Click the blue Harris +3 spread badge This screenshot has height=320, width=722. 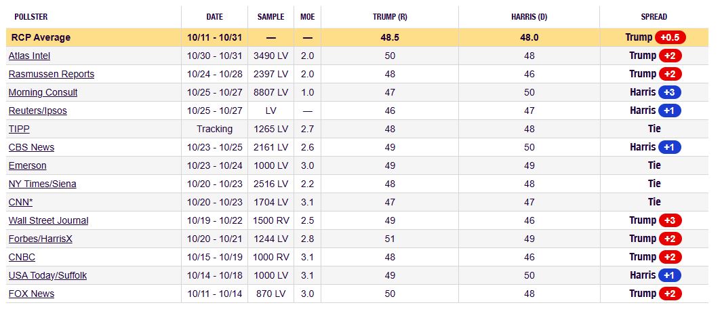coord(670,92)
